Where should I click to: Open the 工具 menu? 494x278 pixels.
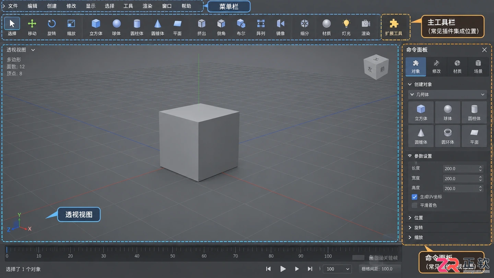pos(128,6)
